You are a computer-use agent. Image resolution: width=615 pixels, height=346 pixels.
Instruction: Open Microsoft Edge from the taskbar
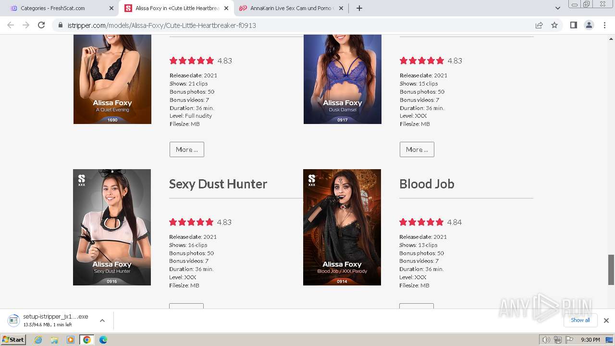click(103, 340)
